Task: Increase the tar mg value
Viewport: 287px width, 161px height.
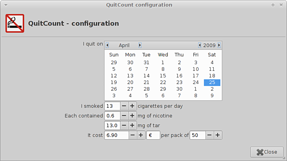Action: coord(132,125)
